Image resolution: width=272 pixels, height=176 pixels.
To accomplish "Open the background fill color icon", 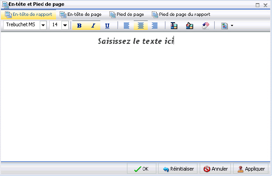I will [x=189, y=26].
